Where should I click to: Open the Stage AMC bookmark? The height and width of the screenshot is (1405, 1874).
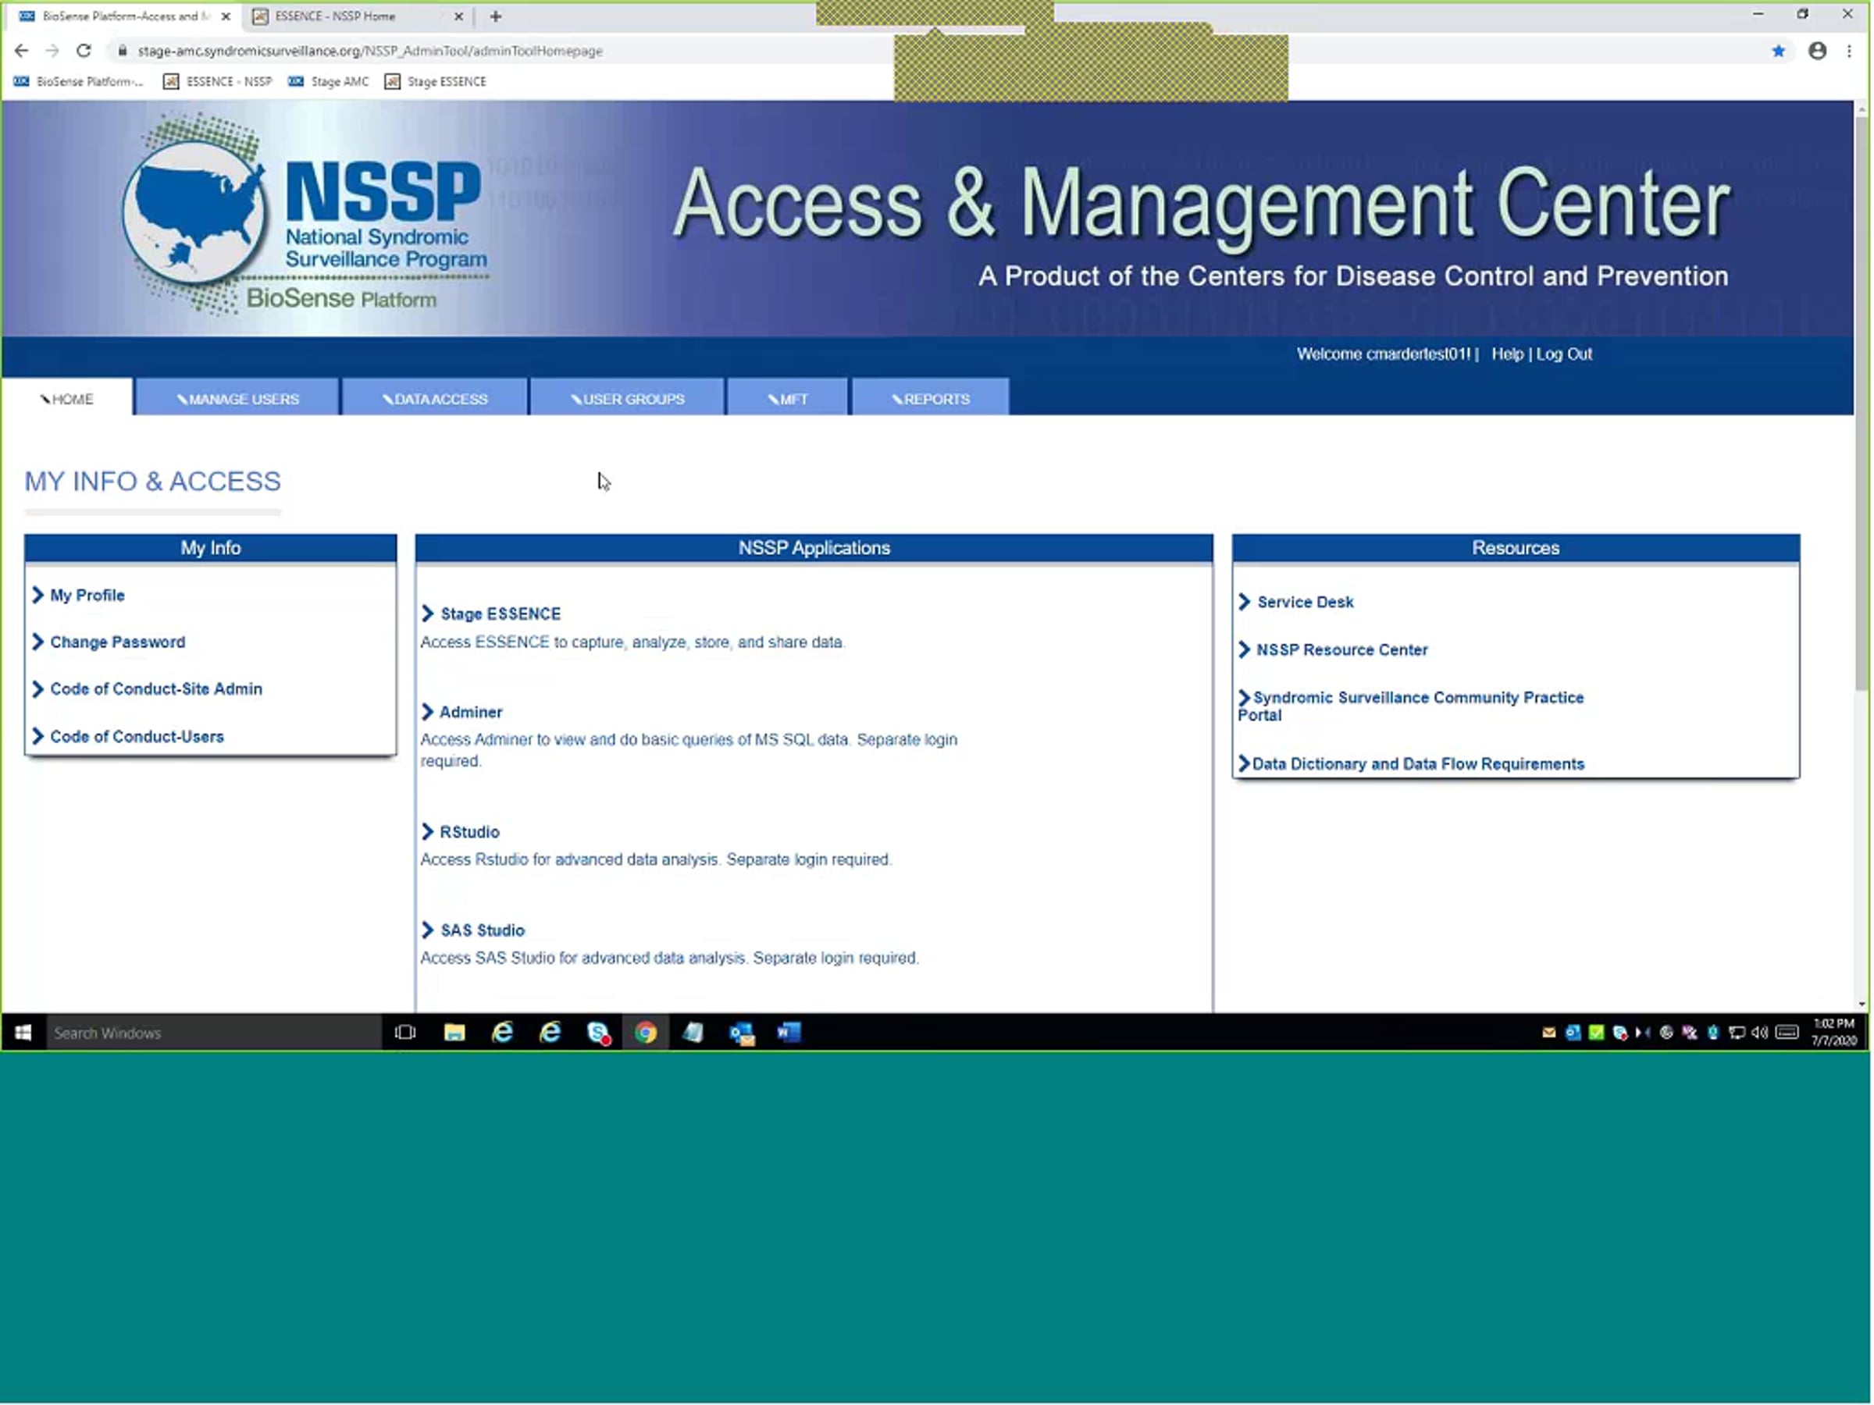click(x=329, y=81)
